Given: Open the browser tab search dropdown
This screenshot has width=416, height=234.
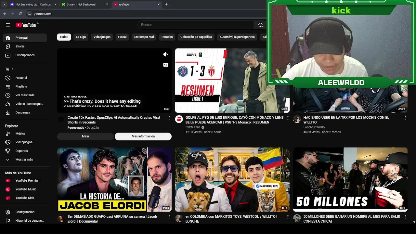Looking at the screenshot, I should point(4,5).
